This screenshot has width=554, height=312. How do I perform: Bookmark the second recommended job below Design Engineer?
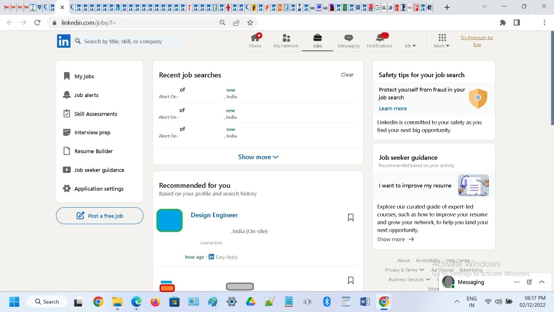351,280
